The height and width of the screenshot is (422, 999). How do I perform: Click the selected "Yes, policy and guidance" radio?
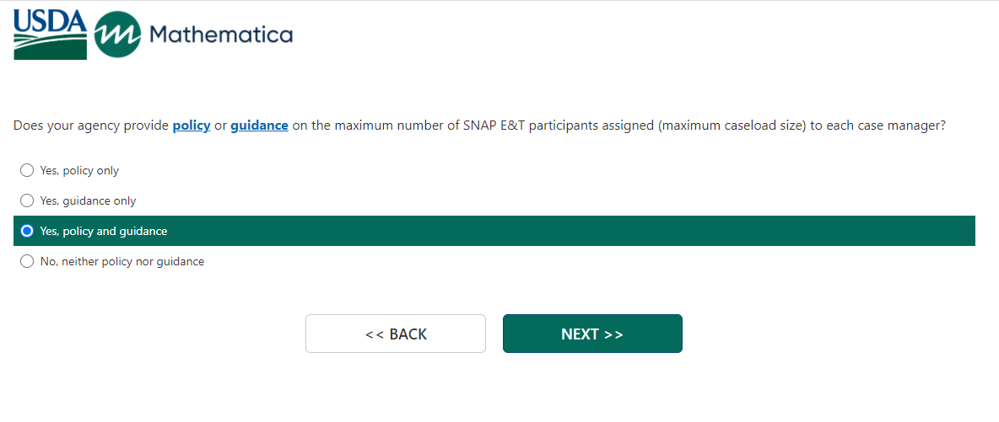coord(27,231)
